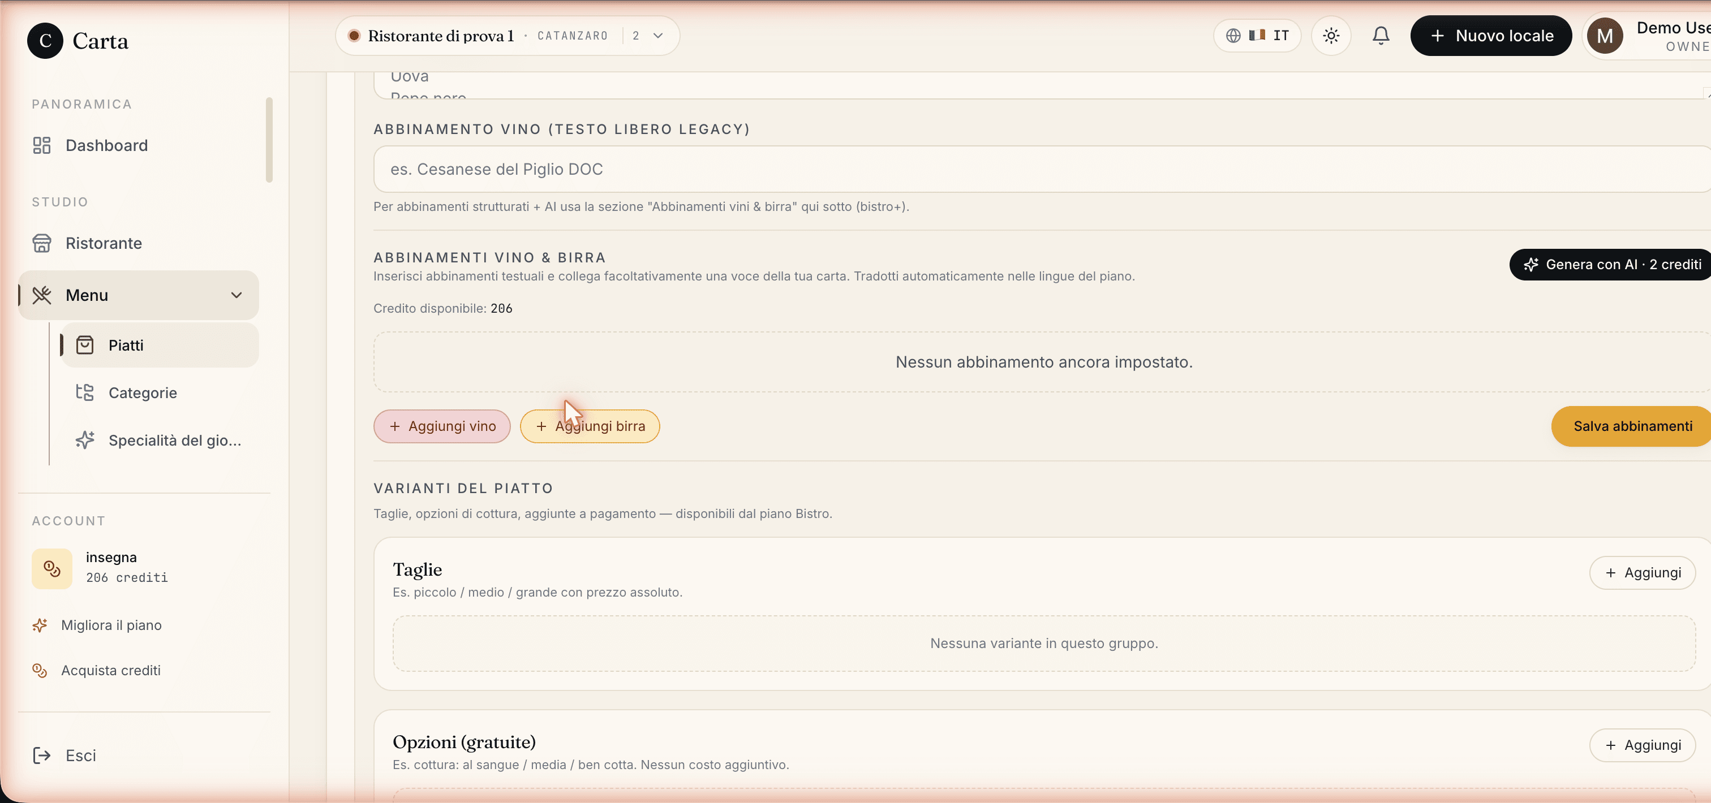Viewport: 1711px width, 803px height.
Task: Click the notification bell icon
Action: point(1380,36)
